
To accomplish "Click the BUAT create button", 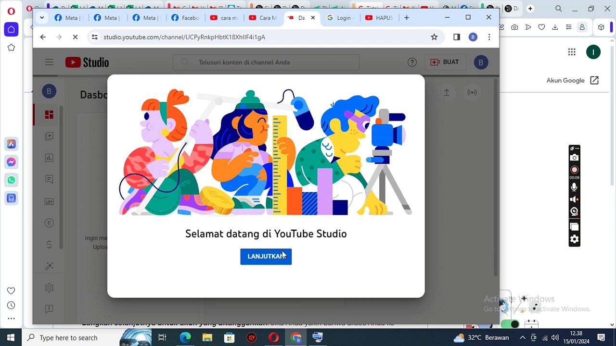I will tap(445, 62).
